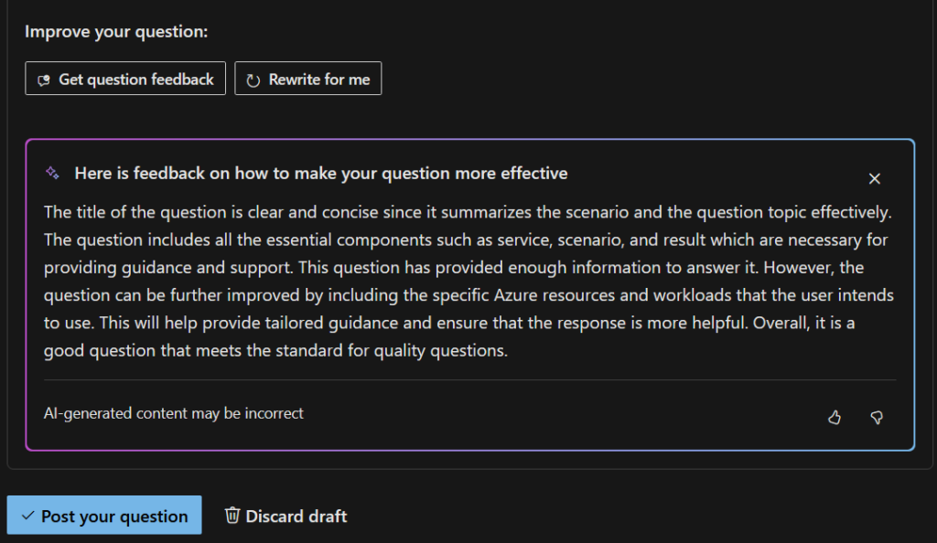
Task: Click the trash can icon next to Discard draft
Action: [232, 515]
